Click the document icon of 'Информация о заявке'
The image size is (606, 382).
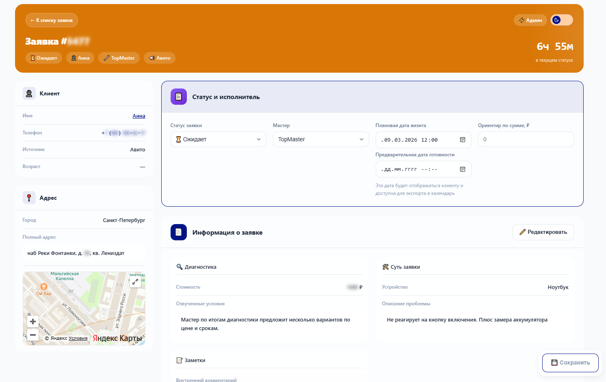179,232
